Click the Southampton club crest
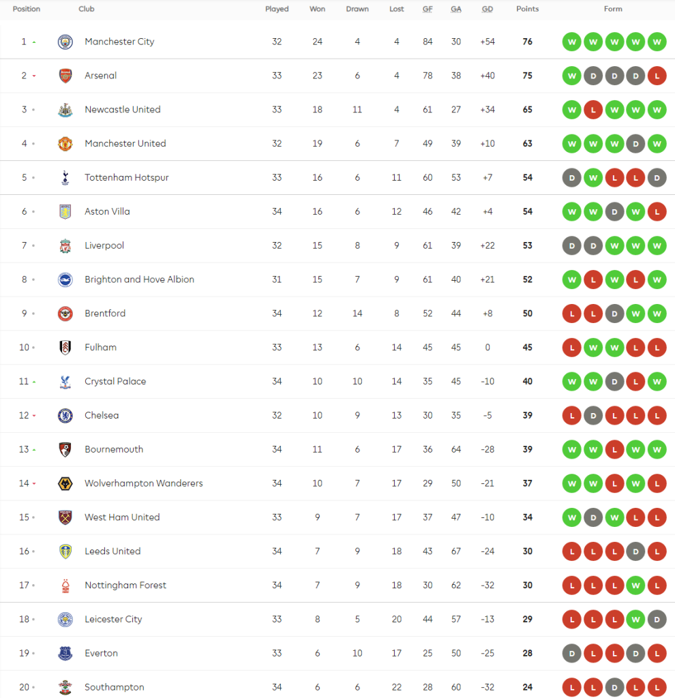Image resolution: width=675 pixels, height=698 pixels. (65, 687)
